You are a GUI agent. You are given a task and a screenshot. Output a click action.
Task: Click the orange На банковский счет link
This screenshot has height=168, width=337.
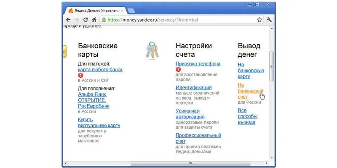tap(250, 91)
